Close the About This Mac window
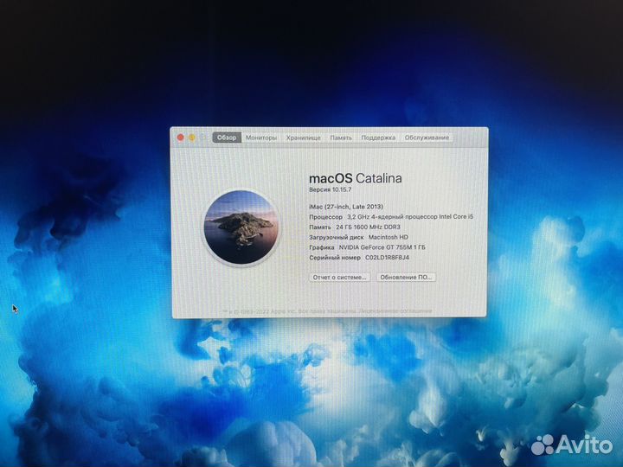Screen dimensions: 623x467 pyautogui.click(x=180, y=138)
